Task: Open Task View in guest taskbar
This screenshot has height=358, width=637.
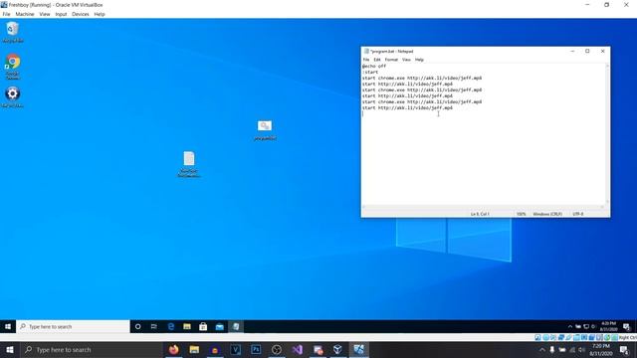Action: pyautogui.click(x=154, y=326)
